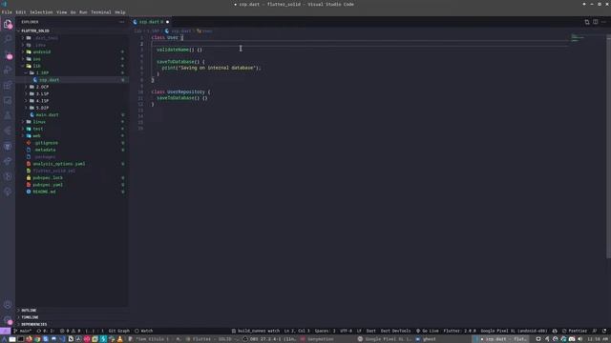Click Google Pixel XL device selector
611x343 pixels.
point(514,331)
